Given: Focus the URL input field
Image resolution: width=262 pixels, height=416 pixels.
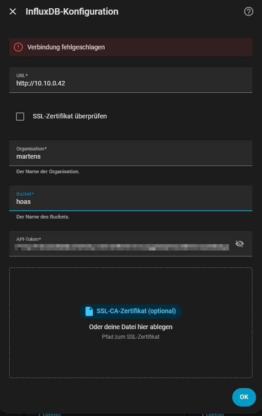Looking at the screenshot, I should click(131, 80).
